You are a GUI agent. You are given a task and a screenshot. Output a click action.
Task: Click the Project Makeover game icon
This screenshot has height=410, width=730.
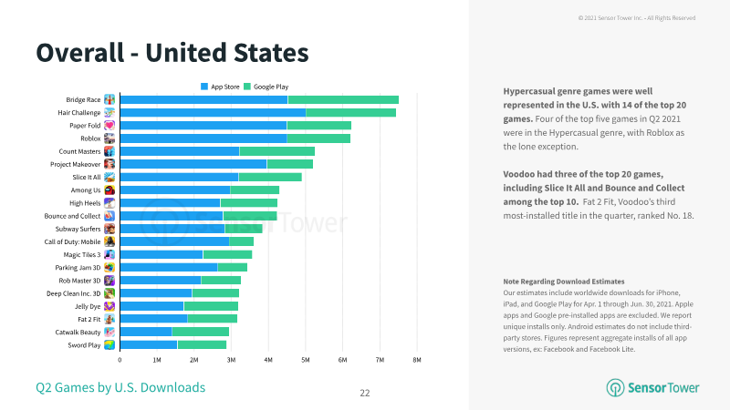[x=109, y=164]
